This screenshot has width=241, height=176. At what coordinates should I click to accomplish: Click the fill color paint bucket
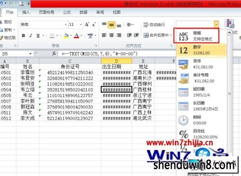tap(66, 36)
